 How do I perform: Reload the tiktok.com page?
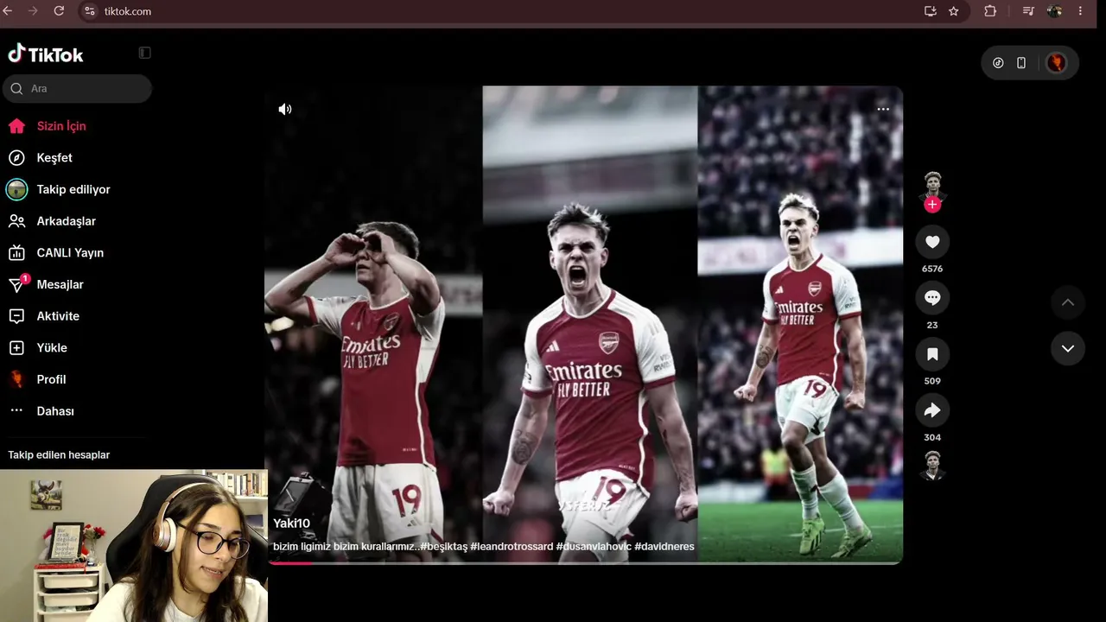coord(59,11)
